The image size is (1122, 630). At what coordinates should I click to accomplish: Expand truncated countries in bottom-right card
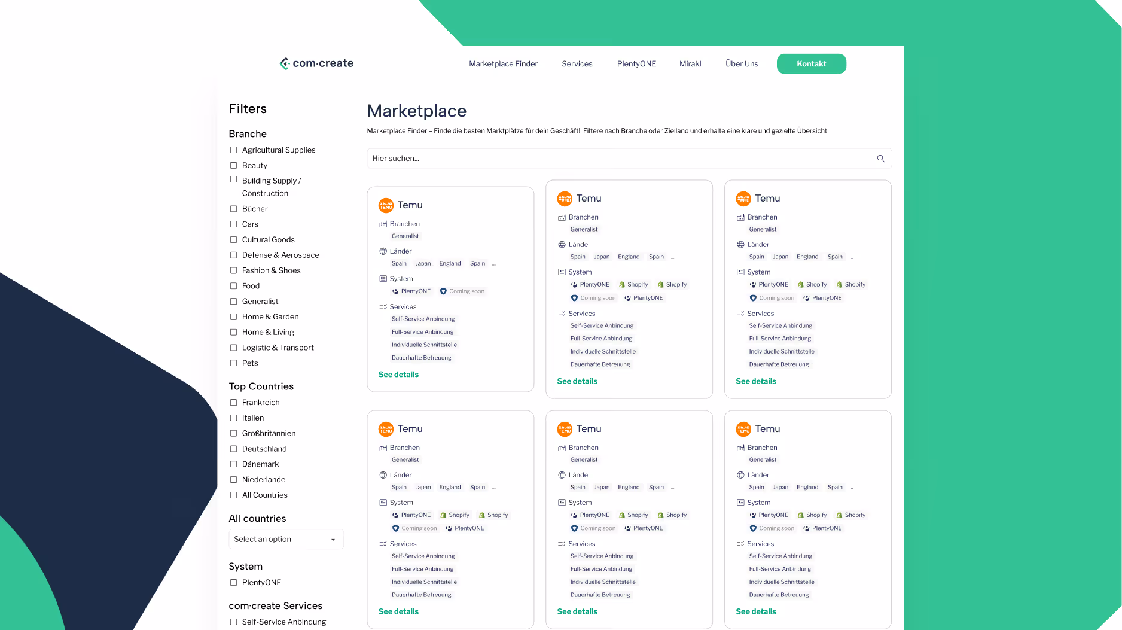coord(851,488)
